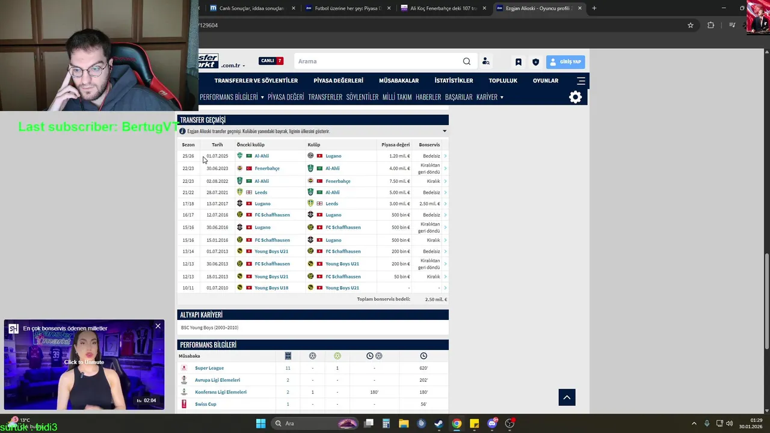Open the browser extensions puzzle icon

[711, 25]
